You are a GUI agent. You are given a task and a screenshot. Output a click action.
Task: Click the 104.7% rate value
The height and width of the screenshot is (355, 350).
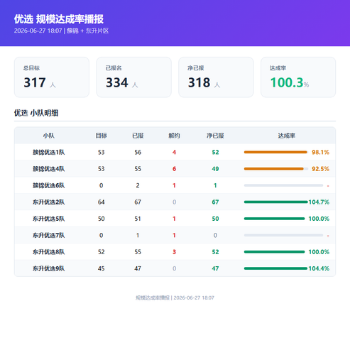click(x=319, y=202)
